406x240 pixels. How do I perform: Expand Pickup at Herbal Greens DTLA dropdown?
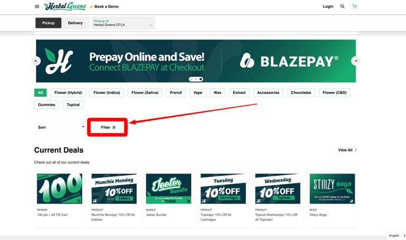coord(123,23)
